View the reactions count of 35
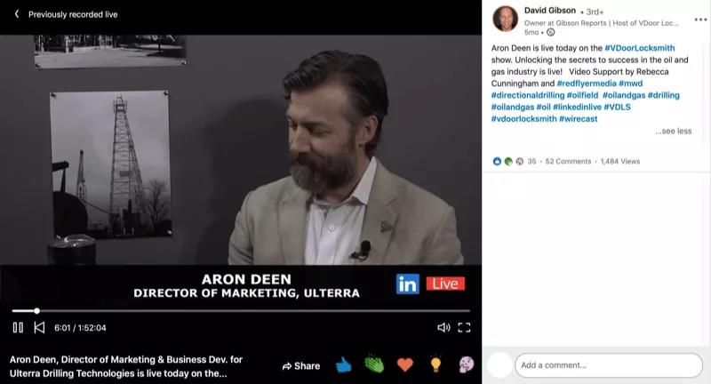This screenshot has width=711, height=384. tap(531, 162)
